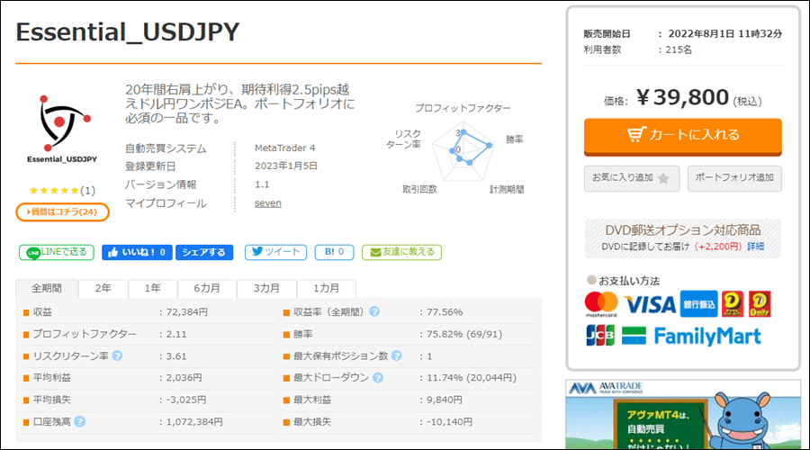Click the 詳細 link for DVD option
This screenshot has height=450, width=810.
tap(755, 246)
